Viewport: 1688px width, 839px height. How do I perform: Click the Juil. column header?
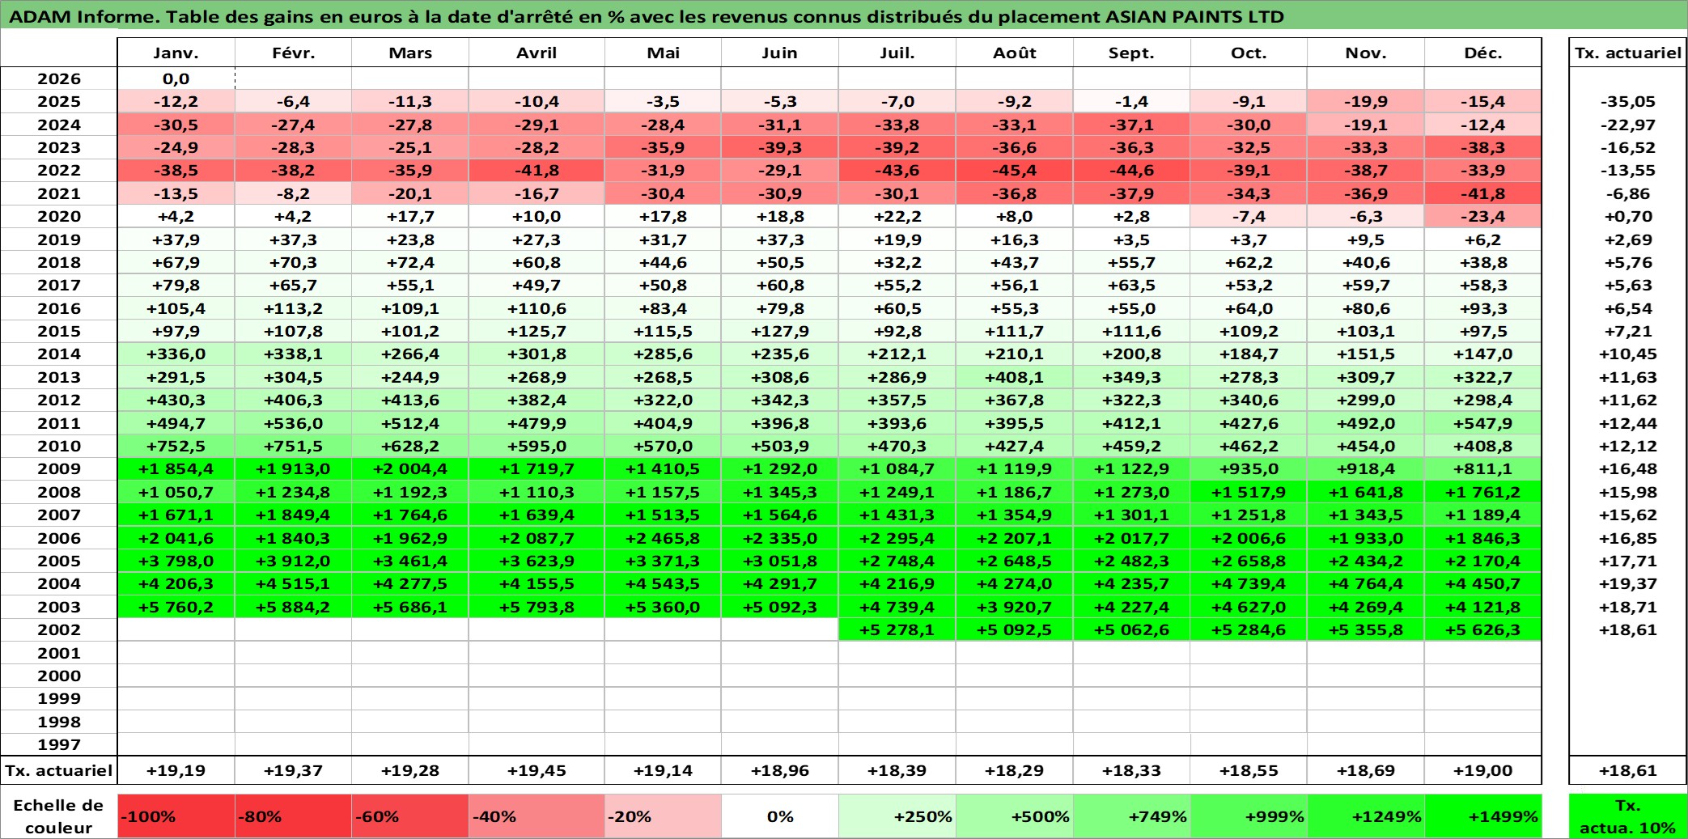pyautogui.click(x=897, y=53)
